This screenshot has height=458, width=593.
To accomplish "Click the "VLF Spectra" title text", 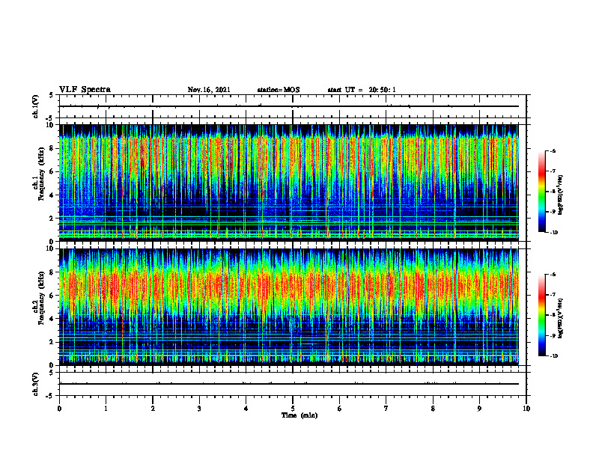I will click(85, 90).
